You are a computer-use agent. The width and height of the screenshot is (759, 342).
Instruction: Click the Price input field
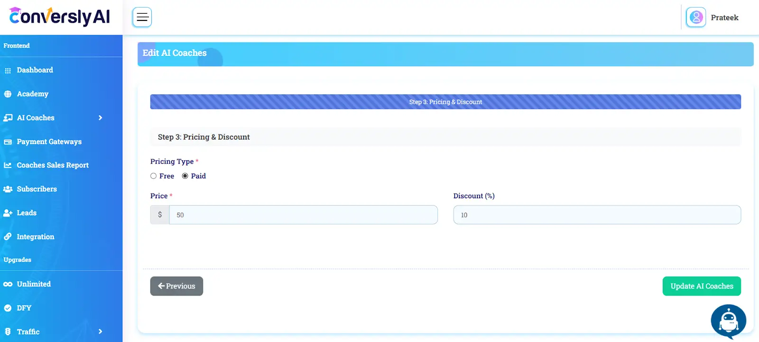click(x=303, y=215)
